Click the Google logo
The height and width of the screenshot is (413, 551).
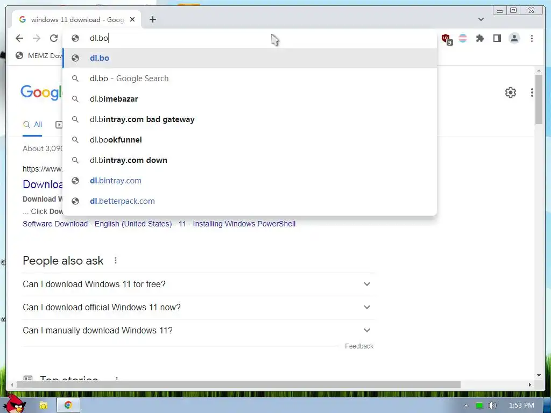tap(41, 92)
